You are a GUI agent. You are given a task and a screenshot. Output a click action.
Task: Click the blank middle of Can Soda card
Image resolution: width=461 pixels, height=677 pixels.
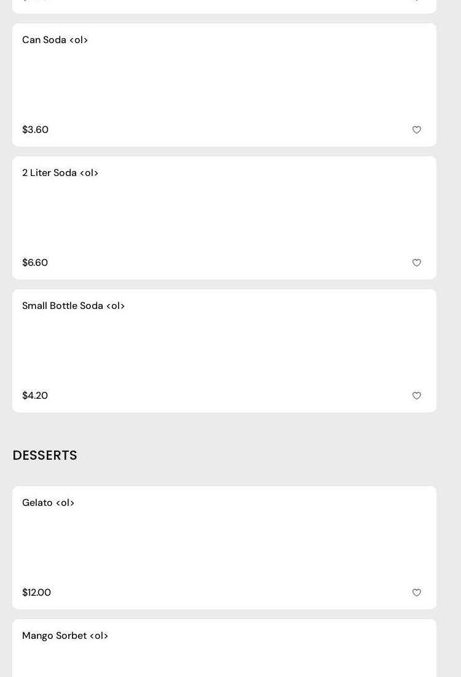[224, 85]
